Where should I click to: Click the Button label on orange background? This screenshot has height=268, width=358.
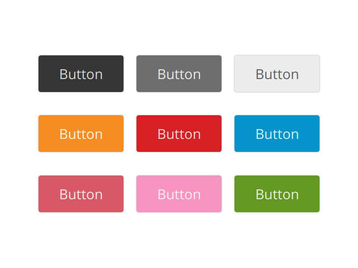(81, 134)
